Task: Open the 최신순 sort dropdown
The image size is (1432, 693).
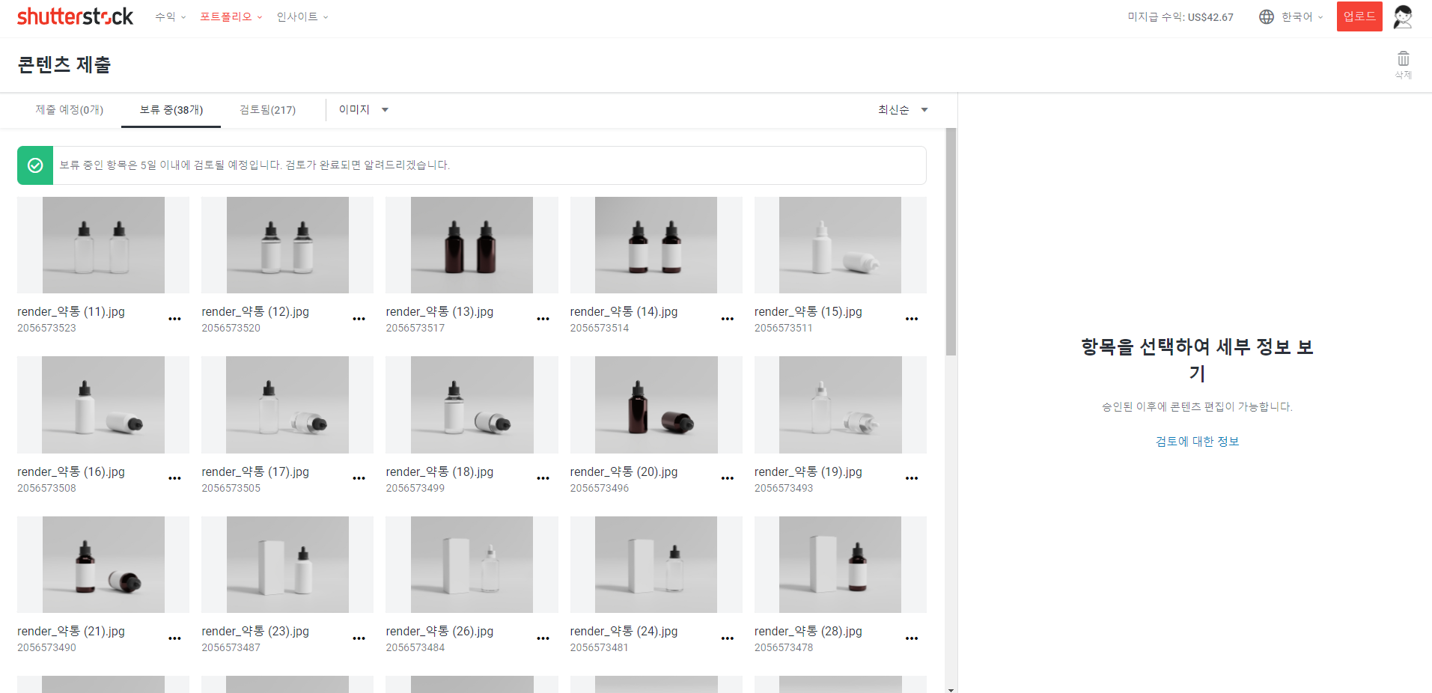Action: click(x=903, y=109)
